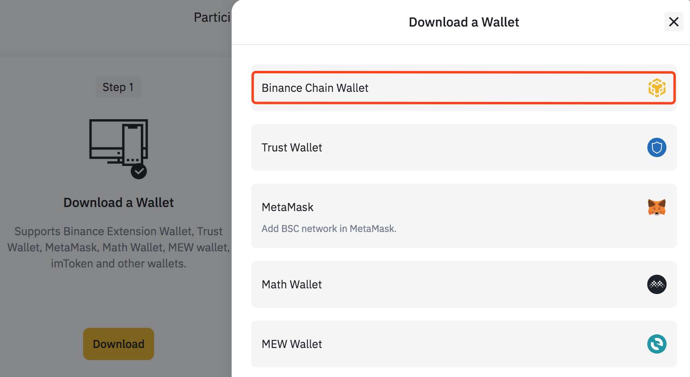Click the checkmark badge on device illustration
Image resolution: width=690 pixels, height=377 pixels.
(x=139, y=171)
